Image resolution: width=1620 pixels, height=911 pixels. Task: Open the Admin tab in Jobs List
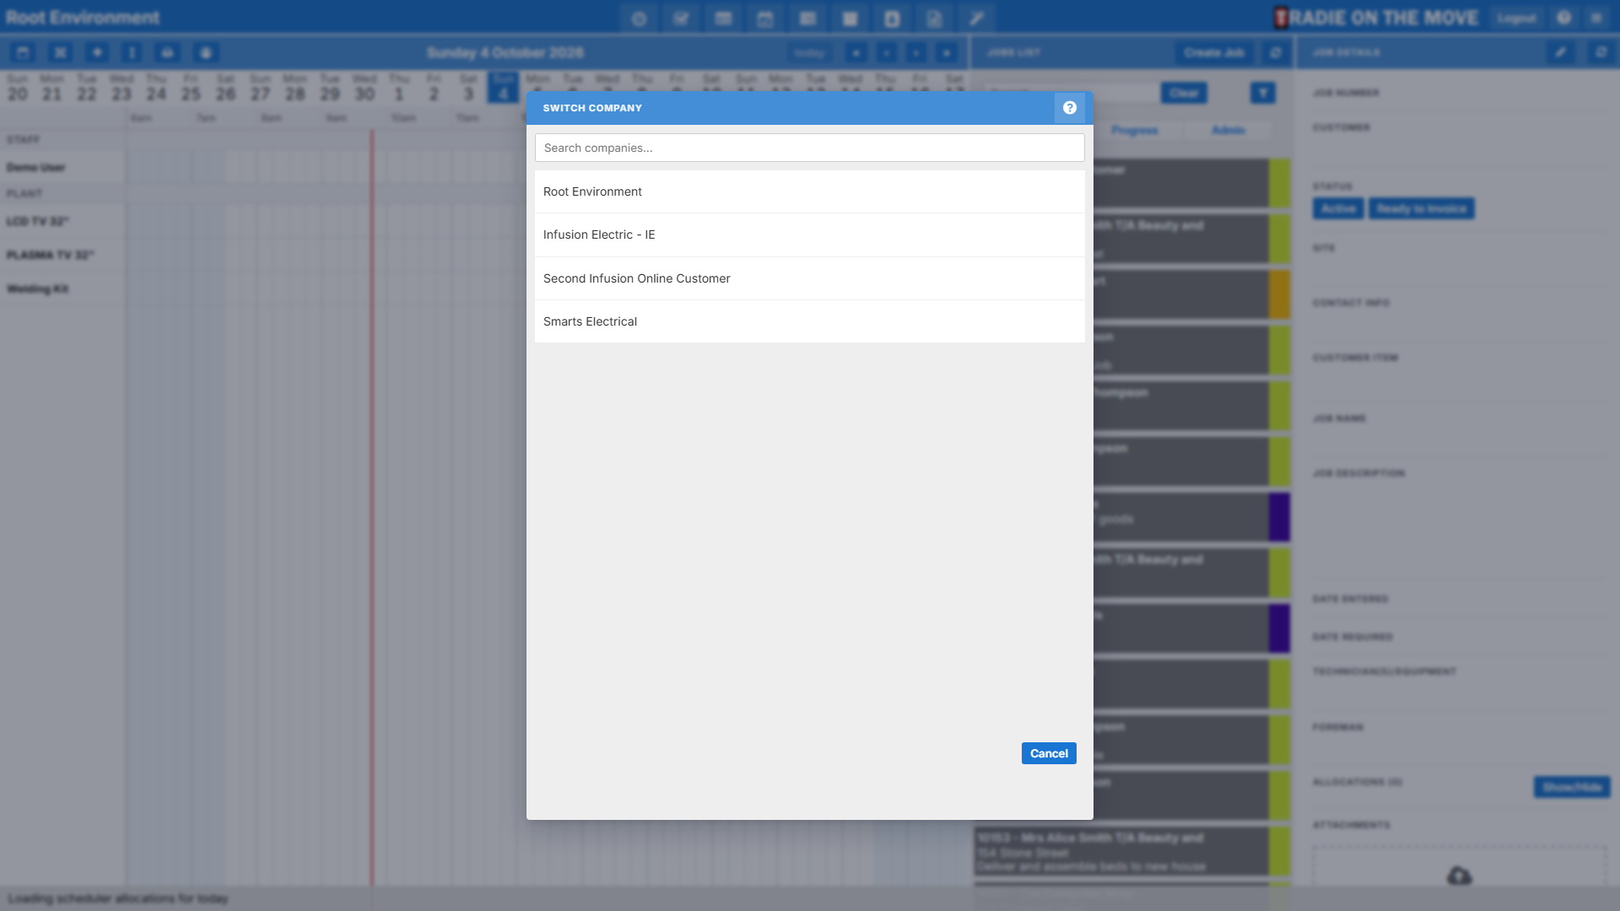click(x=1228, y=130)
